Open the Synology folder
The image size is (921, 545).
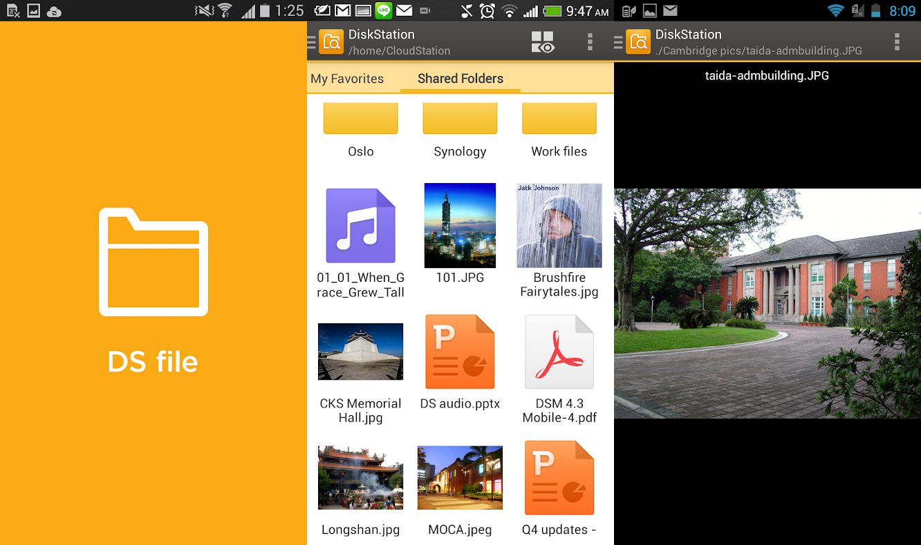click(x=460, y=119)
